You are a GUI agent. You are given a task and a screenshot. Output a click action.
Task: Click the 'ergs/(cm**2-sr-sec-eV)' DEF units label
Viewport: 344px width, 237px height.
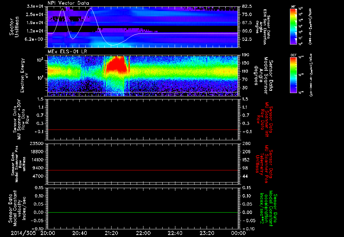tap(311, 75)
